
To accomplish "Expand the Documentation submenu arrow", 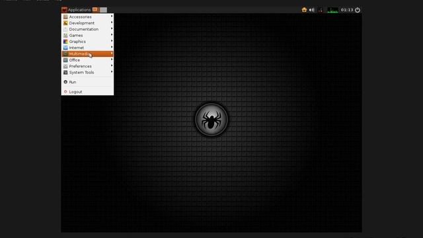I will (112, 28).
